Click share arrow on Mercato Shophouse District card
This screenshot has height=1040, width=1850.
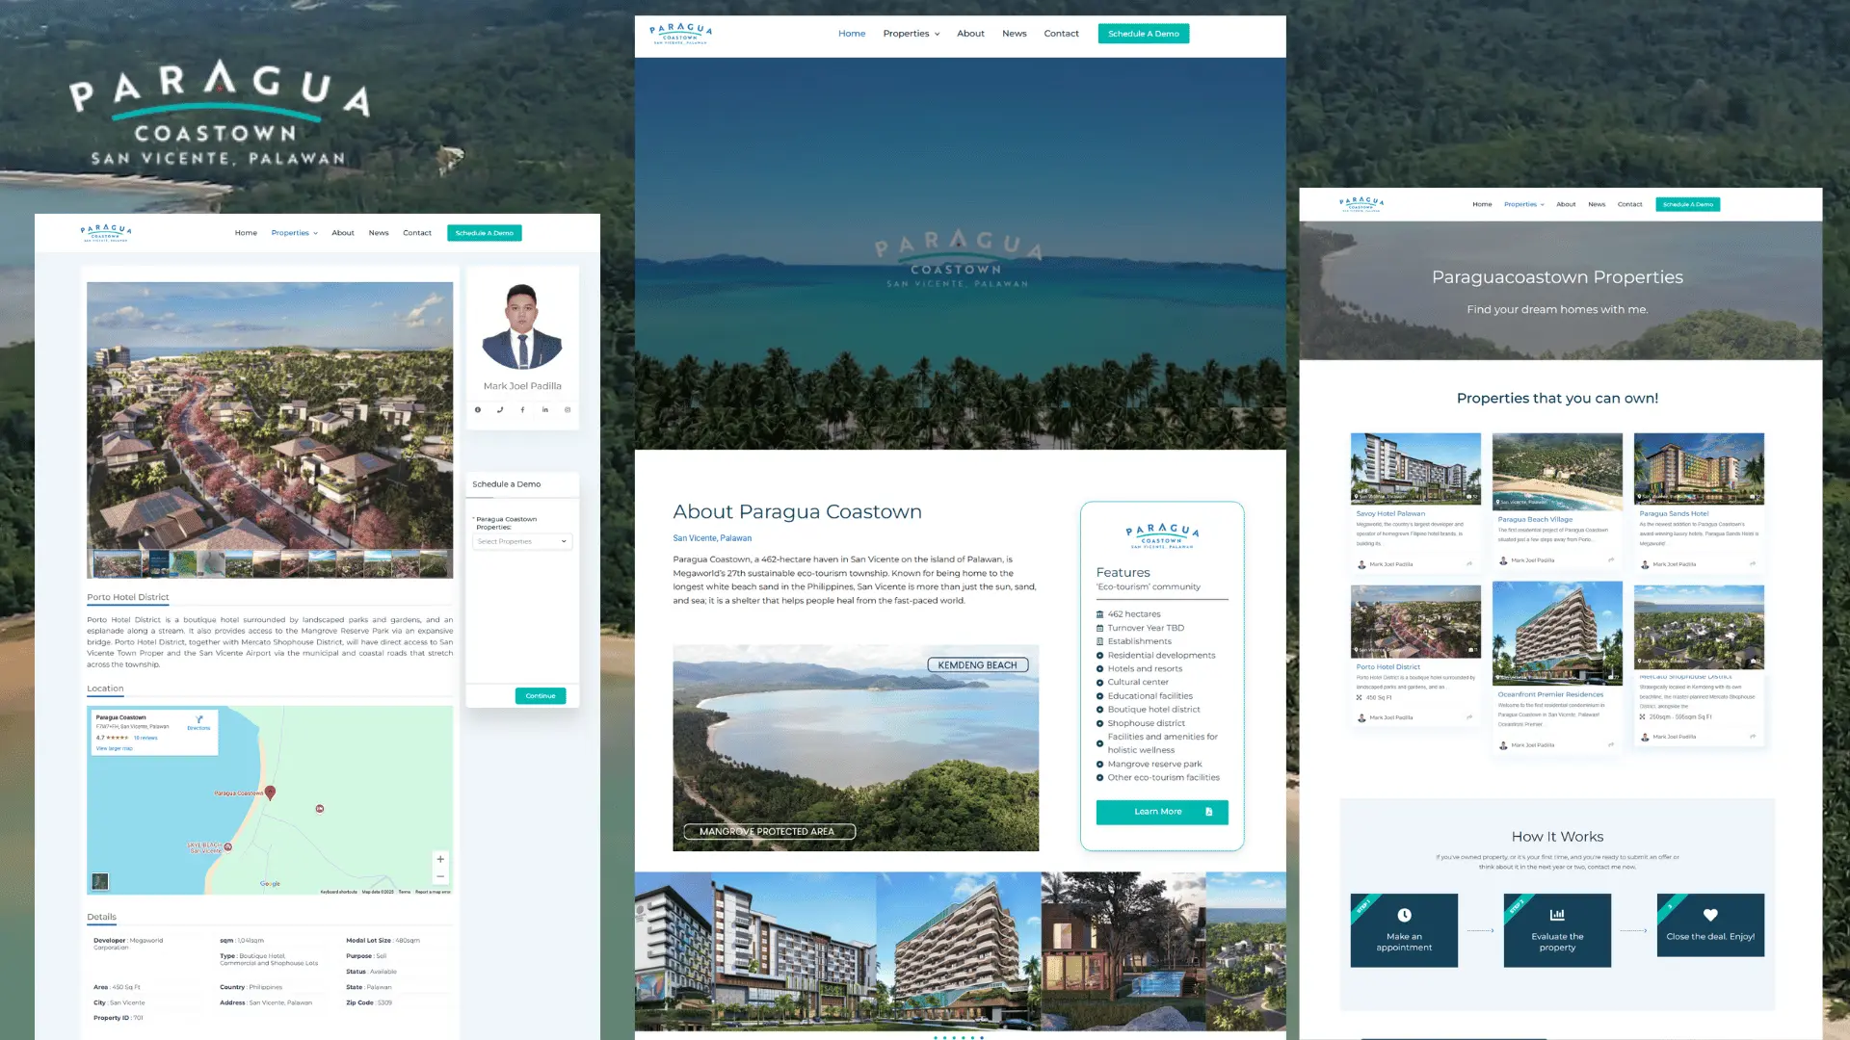point(1753,737)
